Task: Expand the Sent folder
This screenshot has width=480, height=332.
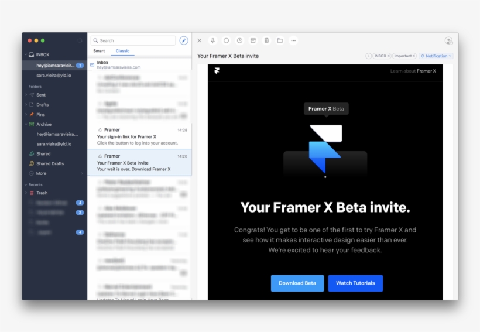Action: [25, 95]
